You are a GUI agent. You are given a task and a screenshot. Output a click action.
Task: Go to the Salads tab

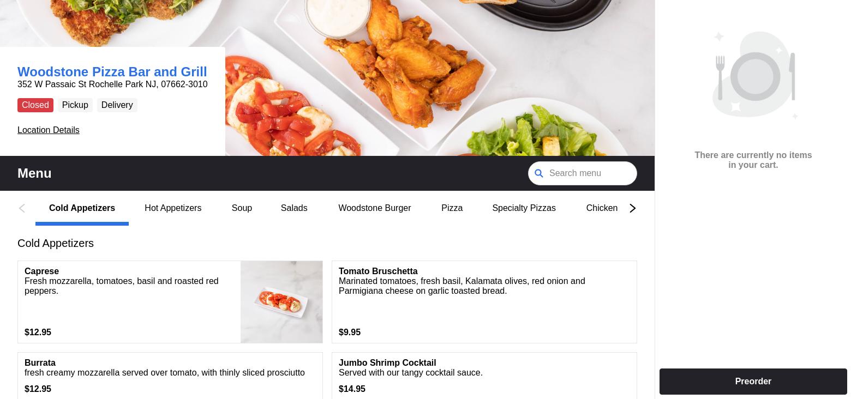[x=294, y=208]
